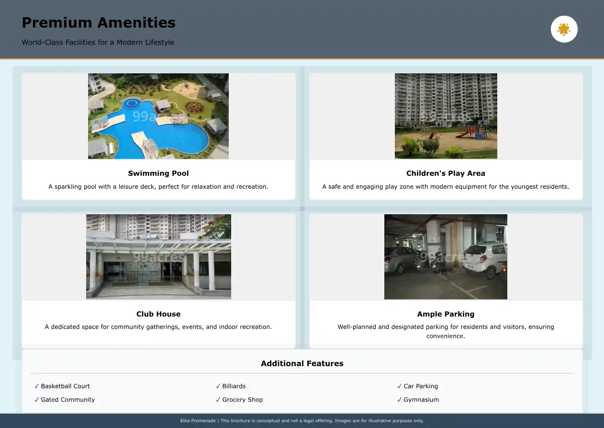Select the Children's Play Area heading
This screenshot has height=428, width=604.
pyautogui.click(x=446, y=174)
